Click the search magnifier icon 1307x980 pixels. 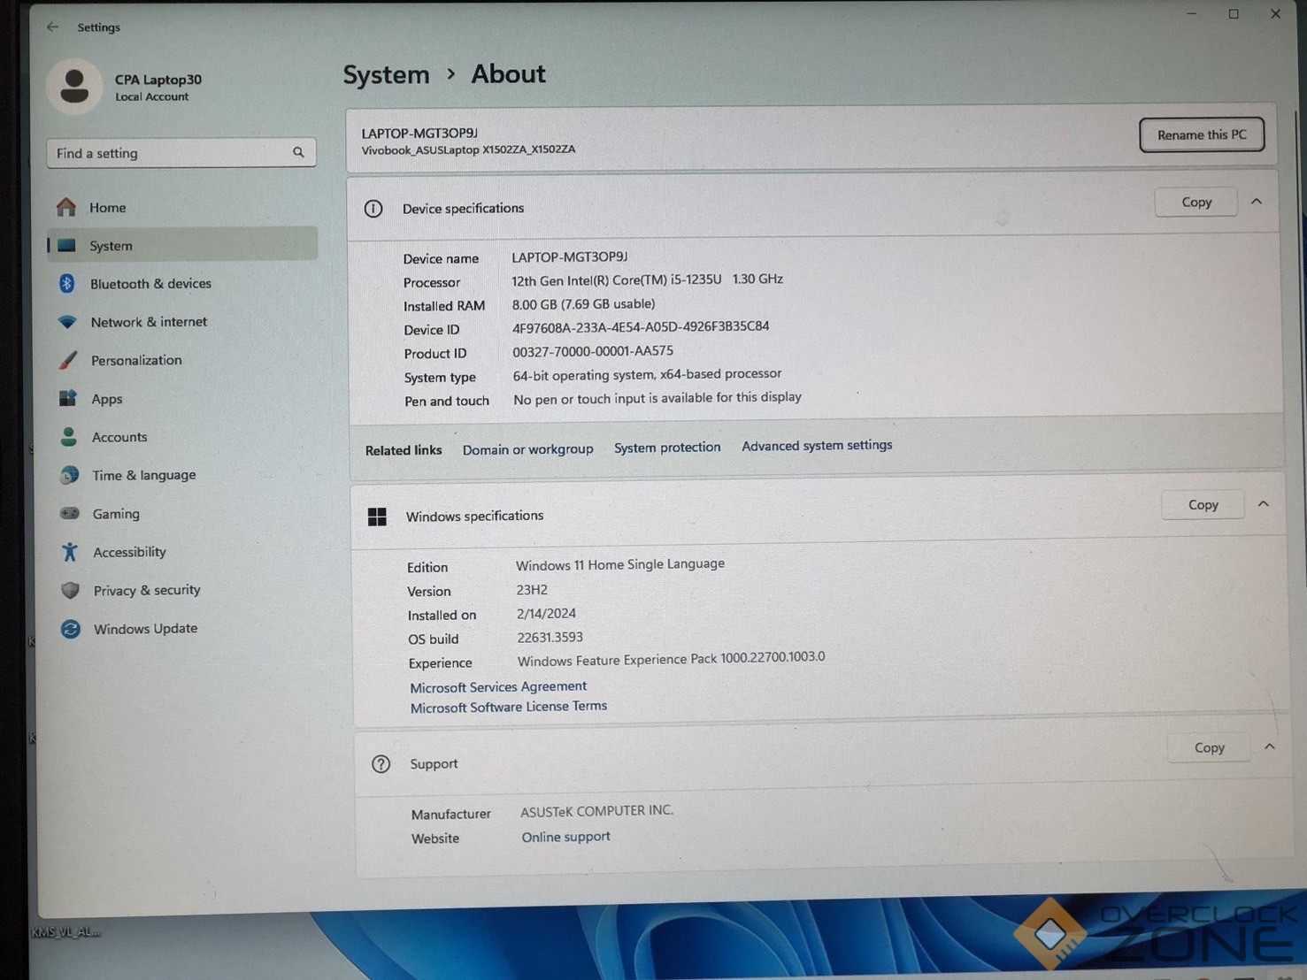[298, 152]
